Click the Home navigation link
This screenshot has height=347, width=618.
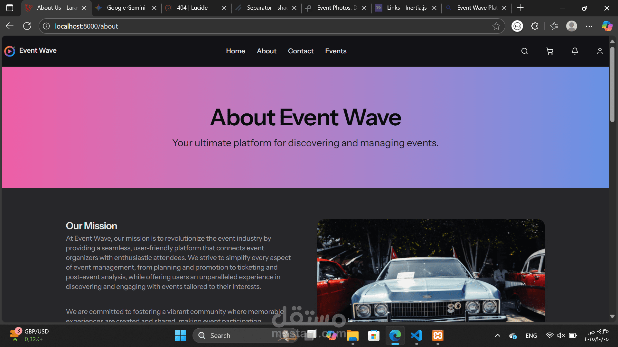[x=235, y=51]
